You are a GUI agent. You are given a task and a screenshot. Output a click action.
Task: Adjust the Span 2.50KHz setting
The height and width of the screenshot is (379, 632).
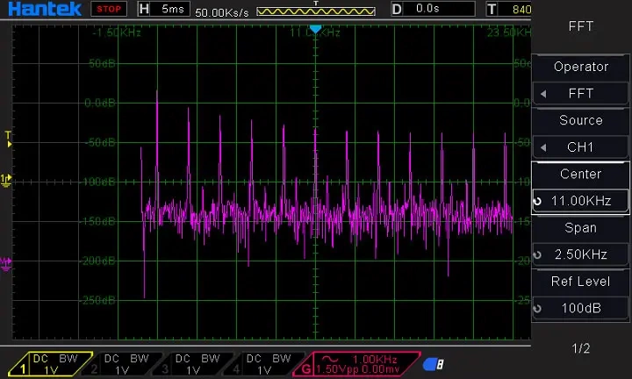tap(580, 254)
